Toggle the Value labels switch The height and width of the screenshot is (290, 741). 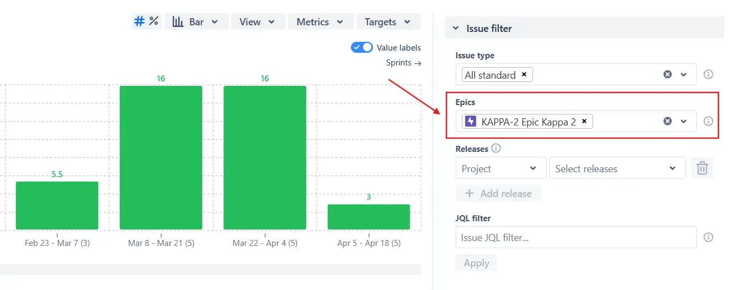[x=362, y=47]
